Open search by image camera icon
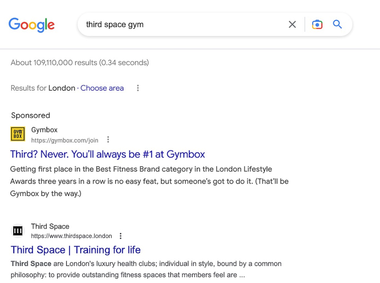 click(x=317, y=24)
